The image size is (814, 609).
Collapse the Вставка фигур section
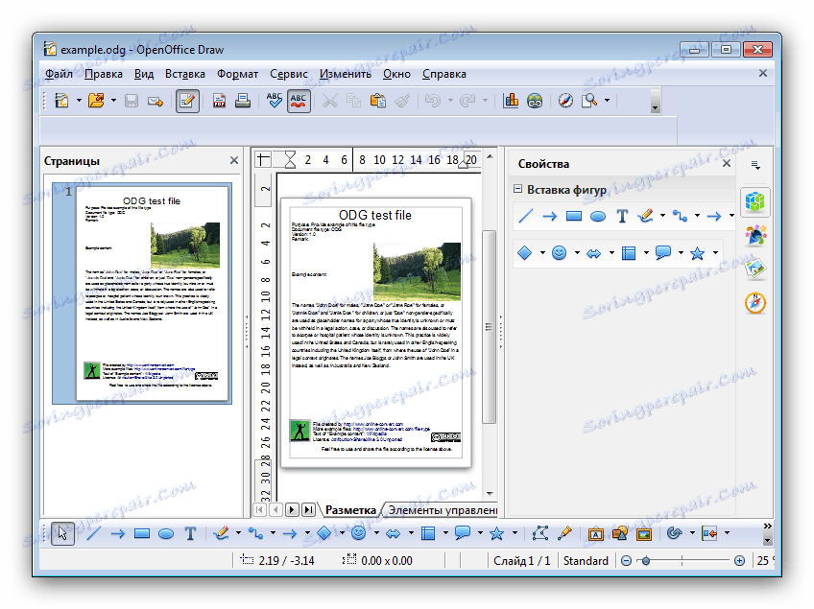point(518,189)
